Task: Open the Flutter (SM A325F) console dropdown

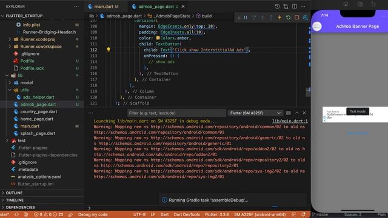Action: (x=255, y=113)
